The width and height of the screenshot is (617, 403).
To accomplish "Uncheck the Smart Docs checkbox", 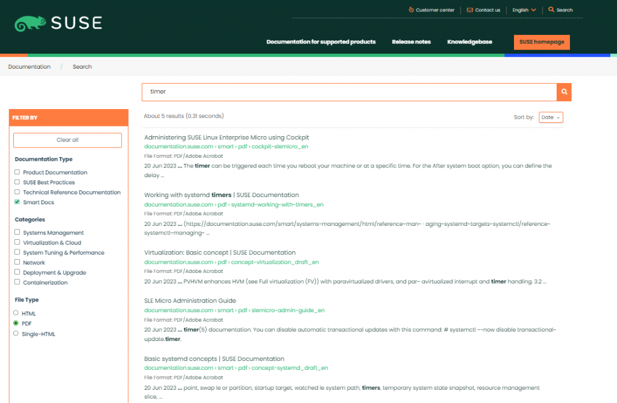I will coord(17,202).
